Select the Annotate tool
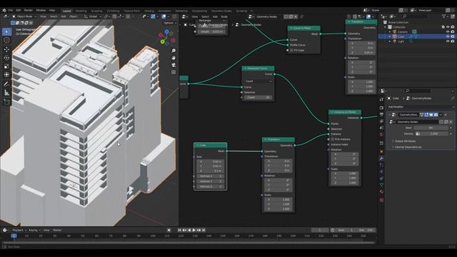Image resolution: width=457 pixels, height=257 pixels. [6, 84]
